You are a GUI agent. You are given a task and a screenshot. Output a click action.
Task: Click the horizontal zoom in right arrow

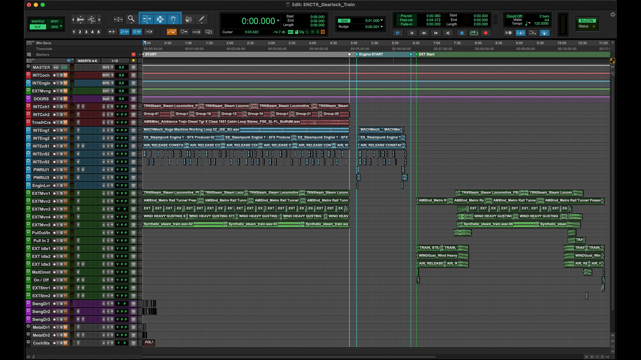click(99, 19)
